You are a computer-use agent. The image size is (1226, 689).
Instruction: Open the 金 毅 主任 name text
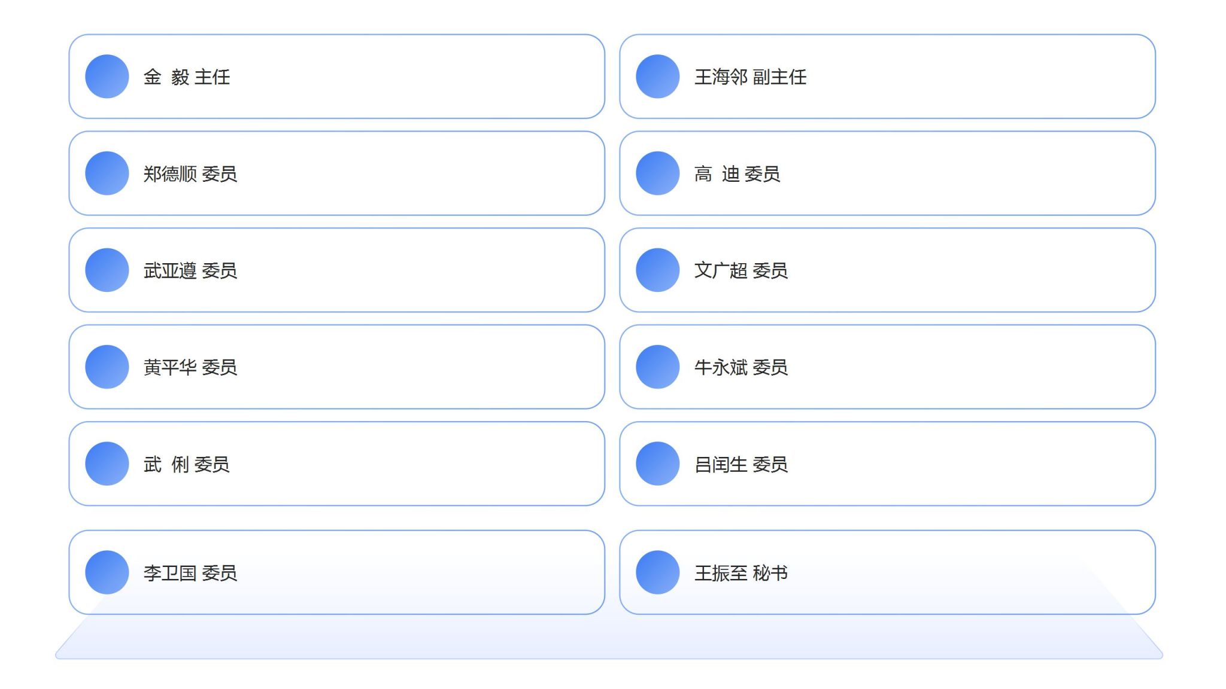click(x=187, y=77)
